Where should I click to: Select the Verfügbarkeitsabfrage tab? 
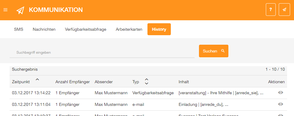[x=86, y=29]
